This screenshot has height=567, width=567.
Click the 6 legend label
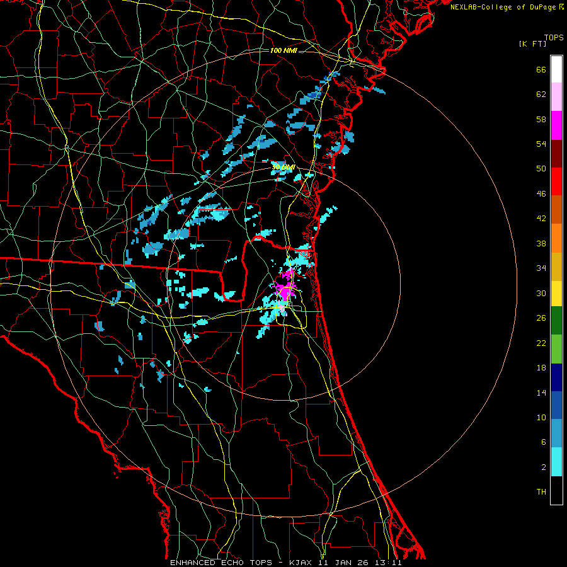point(544,442)
